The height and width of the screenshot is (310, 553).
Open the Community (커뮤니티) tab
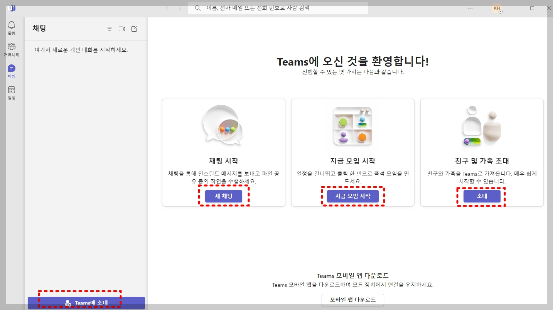[12, 50]
